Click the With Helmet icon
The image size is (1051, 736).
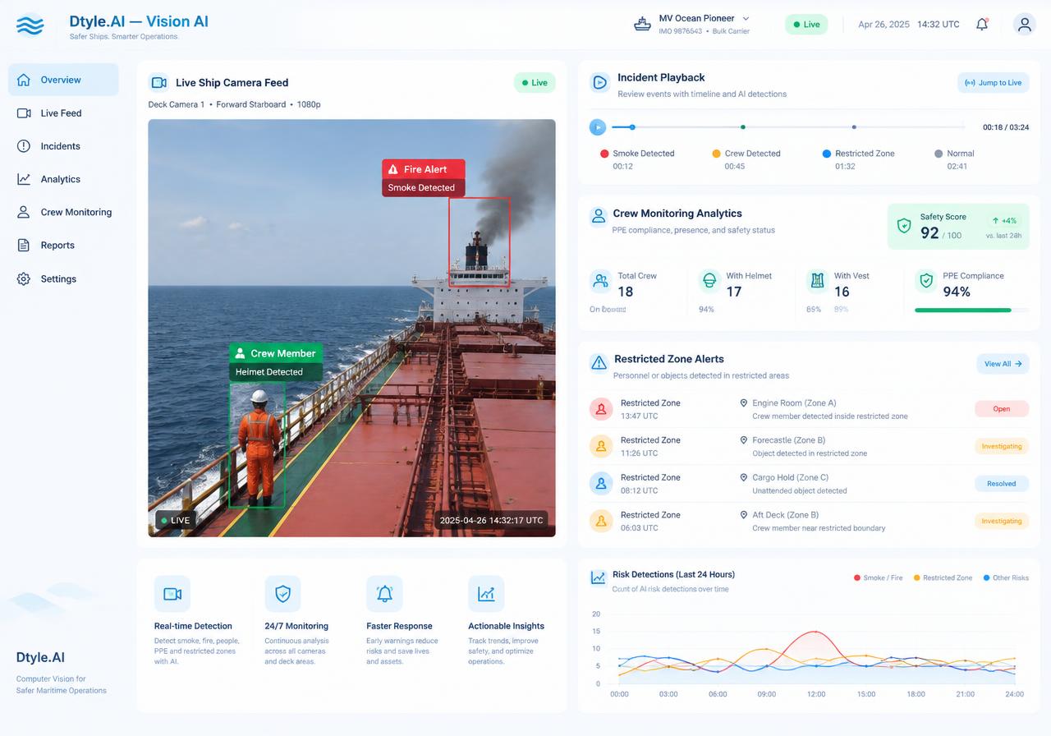click(x=709, y=281)
